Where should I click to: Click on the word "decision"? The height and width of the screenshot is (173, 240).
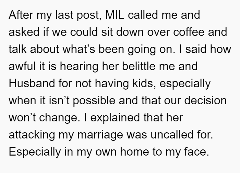pyautogui.click(x=205, y=101)
